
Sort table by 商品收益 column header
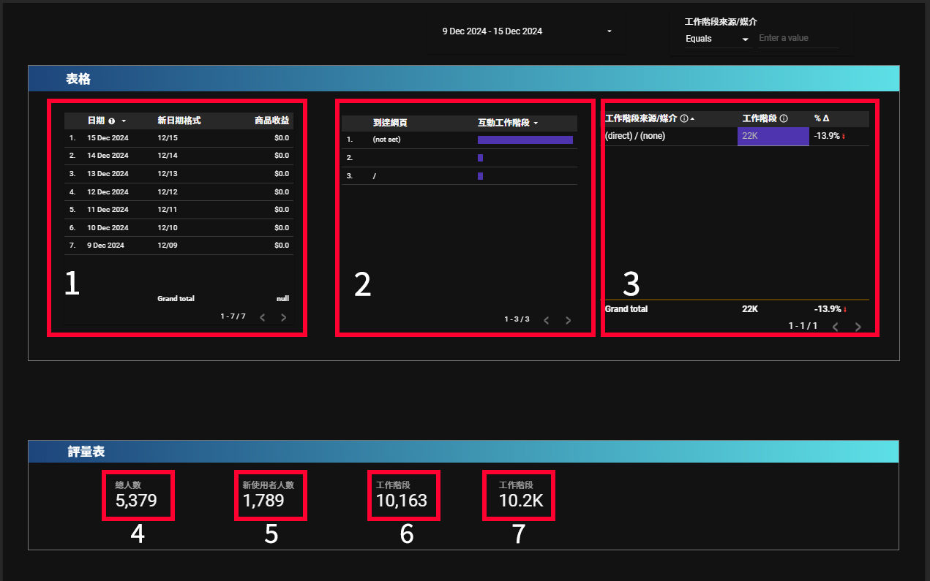[x=271, y=121]
